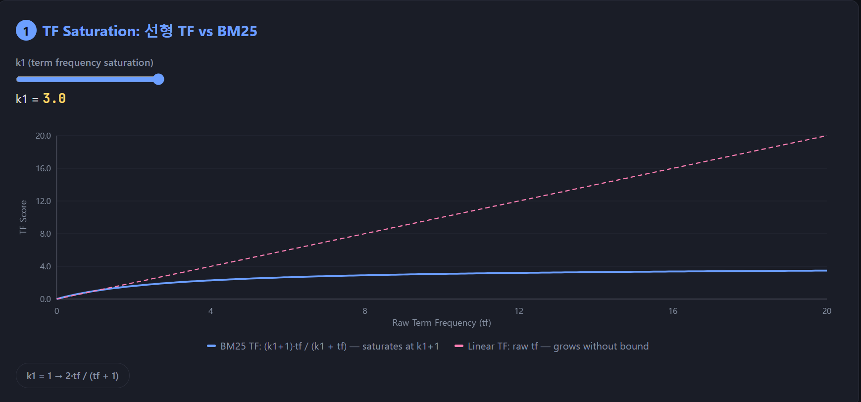Click x-axis tick label 8
The height and width of the screenshot is (402, 861).
365,311
